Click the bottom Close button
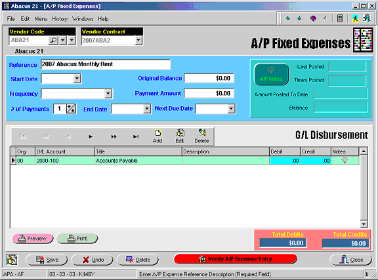378x280 pixels. [350, 260]
